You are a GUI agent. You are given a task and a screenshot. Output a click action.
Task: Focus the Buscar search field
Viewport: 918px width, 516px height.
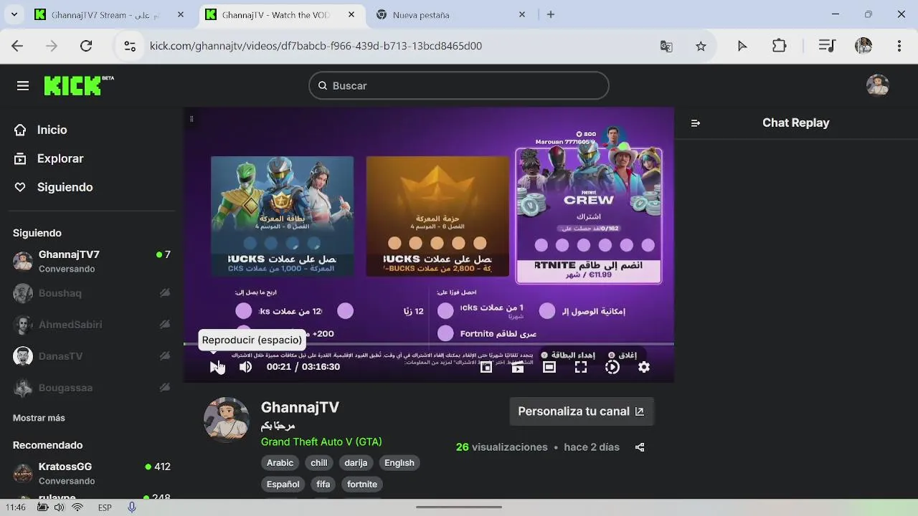459,85
